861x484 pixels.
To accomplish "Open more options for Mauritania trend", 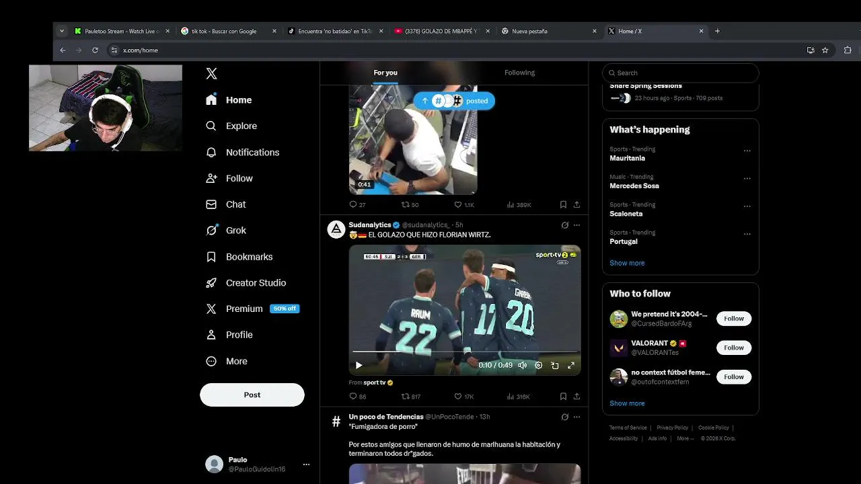I will (747, 151).
